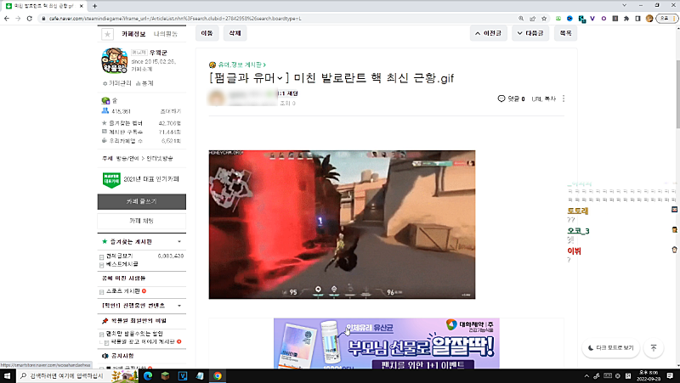Show hidden system tray icons chevron

click(586, 376)
